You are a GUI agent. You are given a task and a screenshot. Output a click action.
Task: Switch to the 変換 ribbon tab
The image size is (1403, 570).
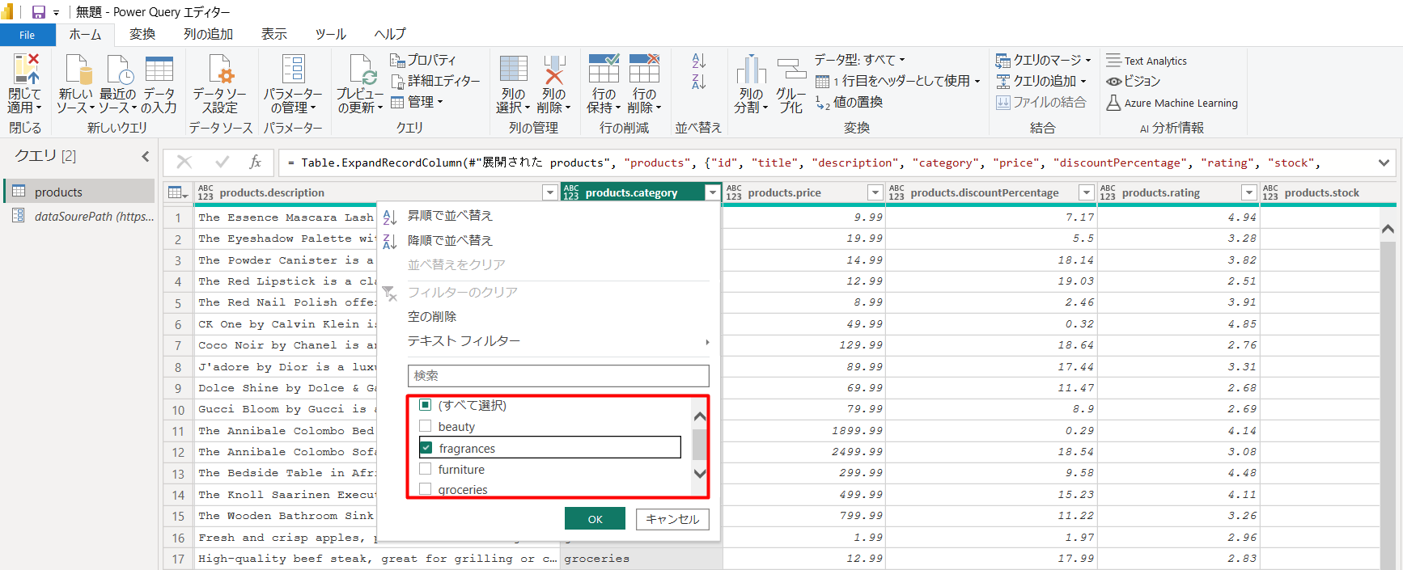[142, 34]
